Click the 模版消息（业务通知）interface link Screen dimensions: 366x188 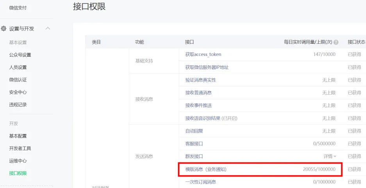(206, 169)
